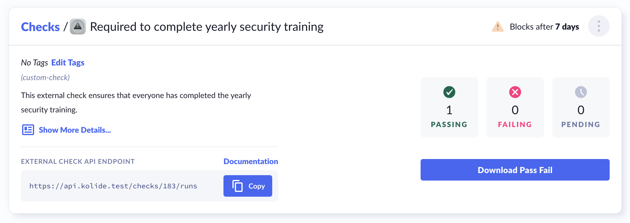The height and width of the screenshot is (223, 630).
Task: Go back to Checks breadcrumb
Action: pos(40,27)
